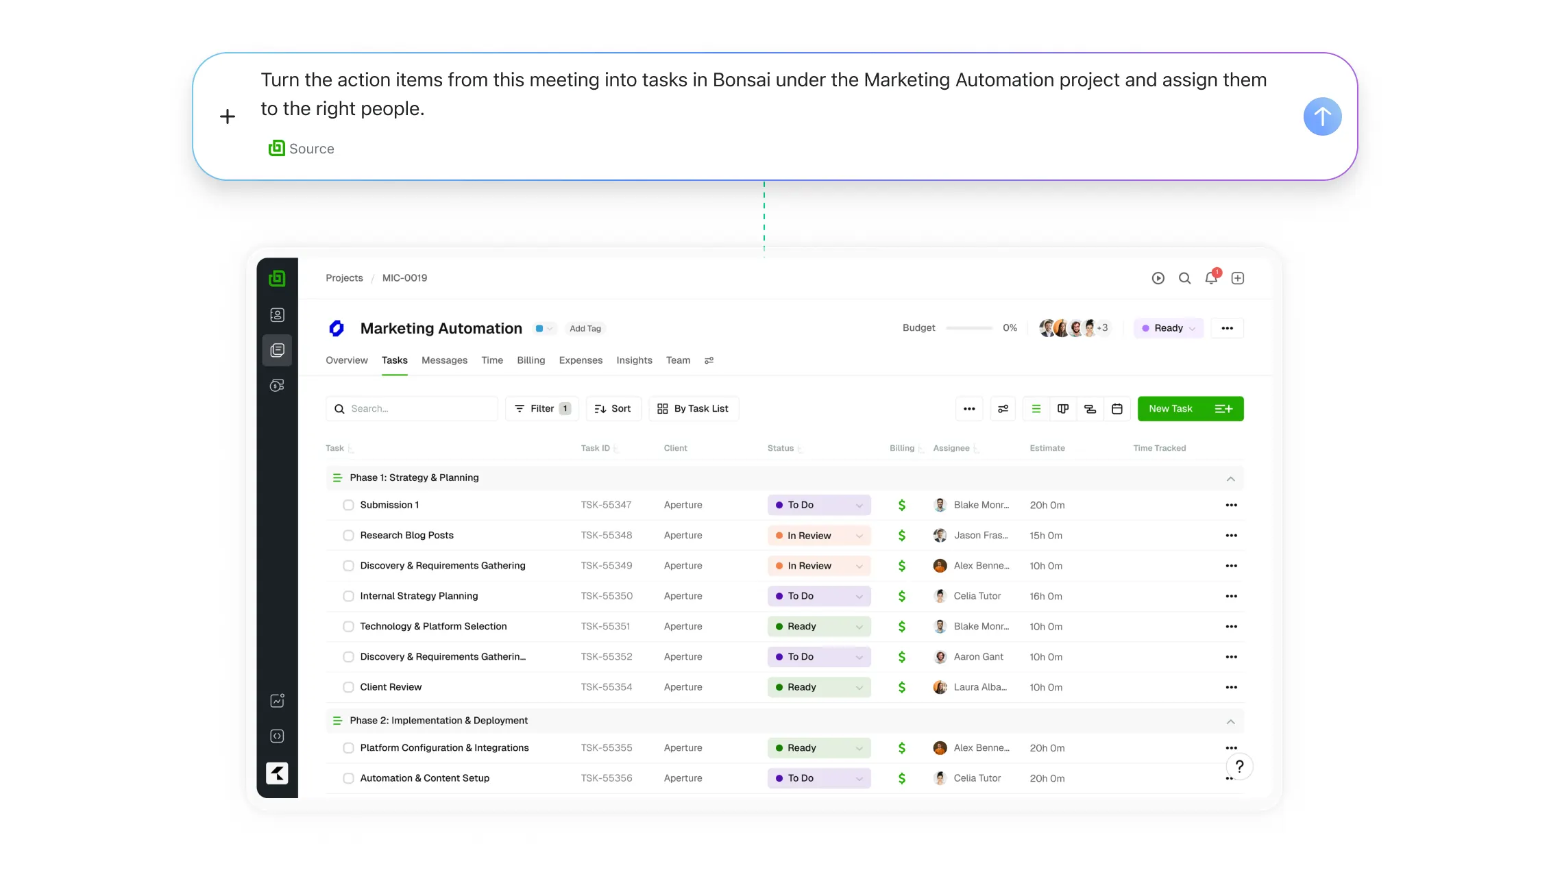Change In Review status of Research Blog Posts
1549x870 pixels.
(x=819, y=536)
